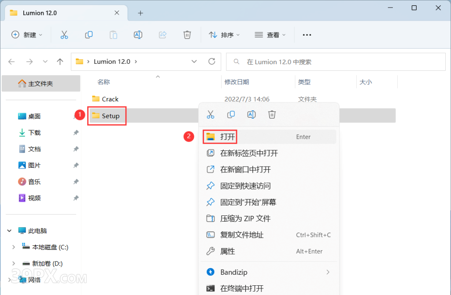Select the Copy icon on the toolbar
Image resolution: width=451 pixels, height=295 pixels.
(x=89, y=34)
